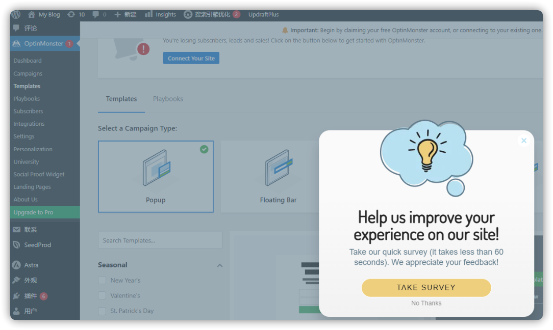Viewport: 553px width, 330px height.
Task: Click the TAKE SURVEY button
Action: click(x=426, y=287)
